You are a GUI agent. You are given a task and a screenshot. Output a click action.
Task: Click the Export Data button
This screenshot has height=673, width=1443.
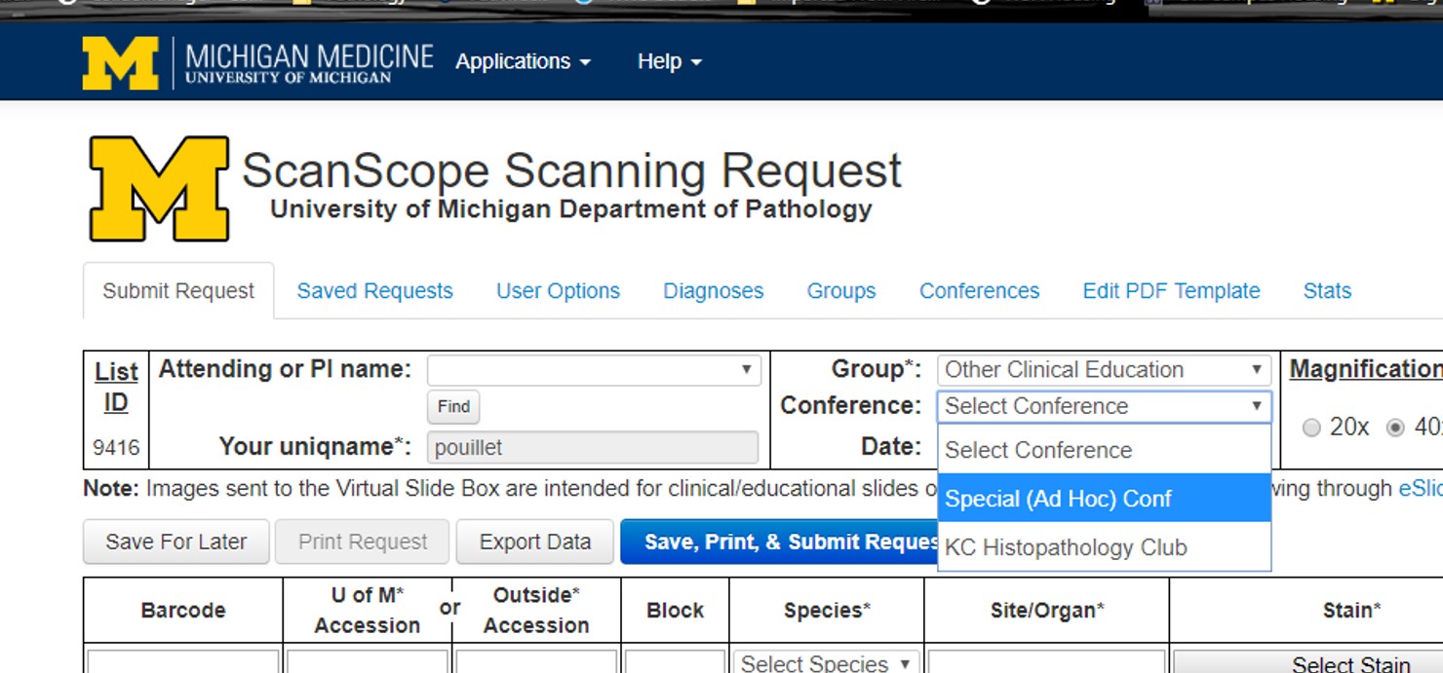pos(535,542)
